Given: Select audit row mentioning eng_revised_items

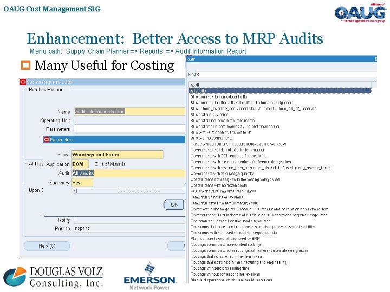Looking at the screenshot, I should [261, 168].
